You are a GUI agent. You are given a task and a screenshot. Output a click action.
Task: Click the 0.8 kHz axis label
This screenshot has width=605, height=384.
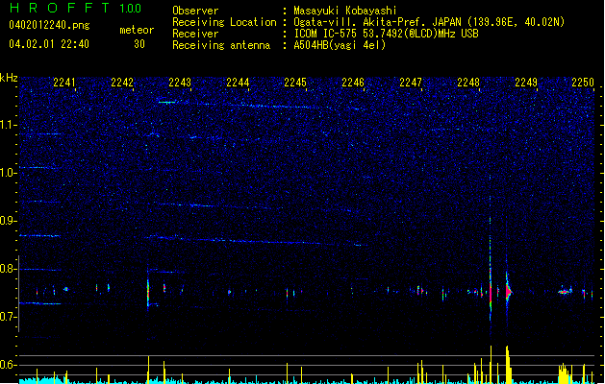coord(9,269)
